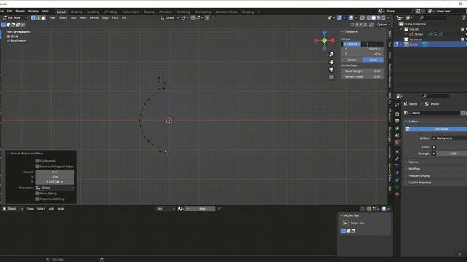
Task: Open the Render properties tab icon
Action: click(x=397, y=114)
